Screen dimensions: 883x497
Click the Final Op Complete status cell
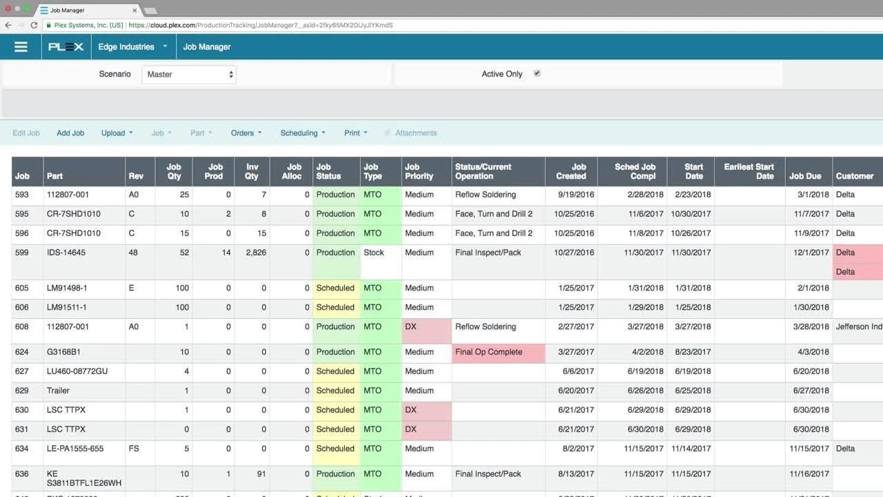click(498, 353)
